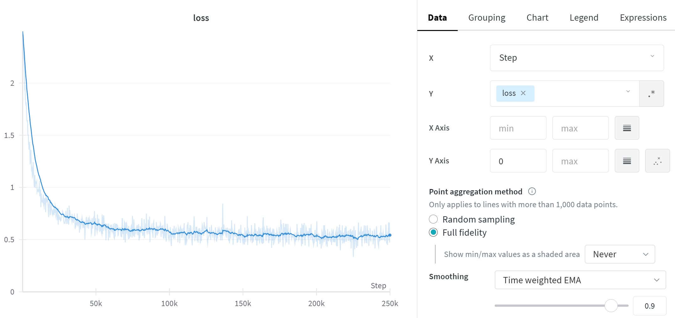Image resolution: width=675 pixels, height=318 pixels.
Task: Select Full fidelity option
Action: 433,232
